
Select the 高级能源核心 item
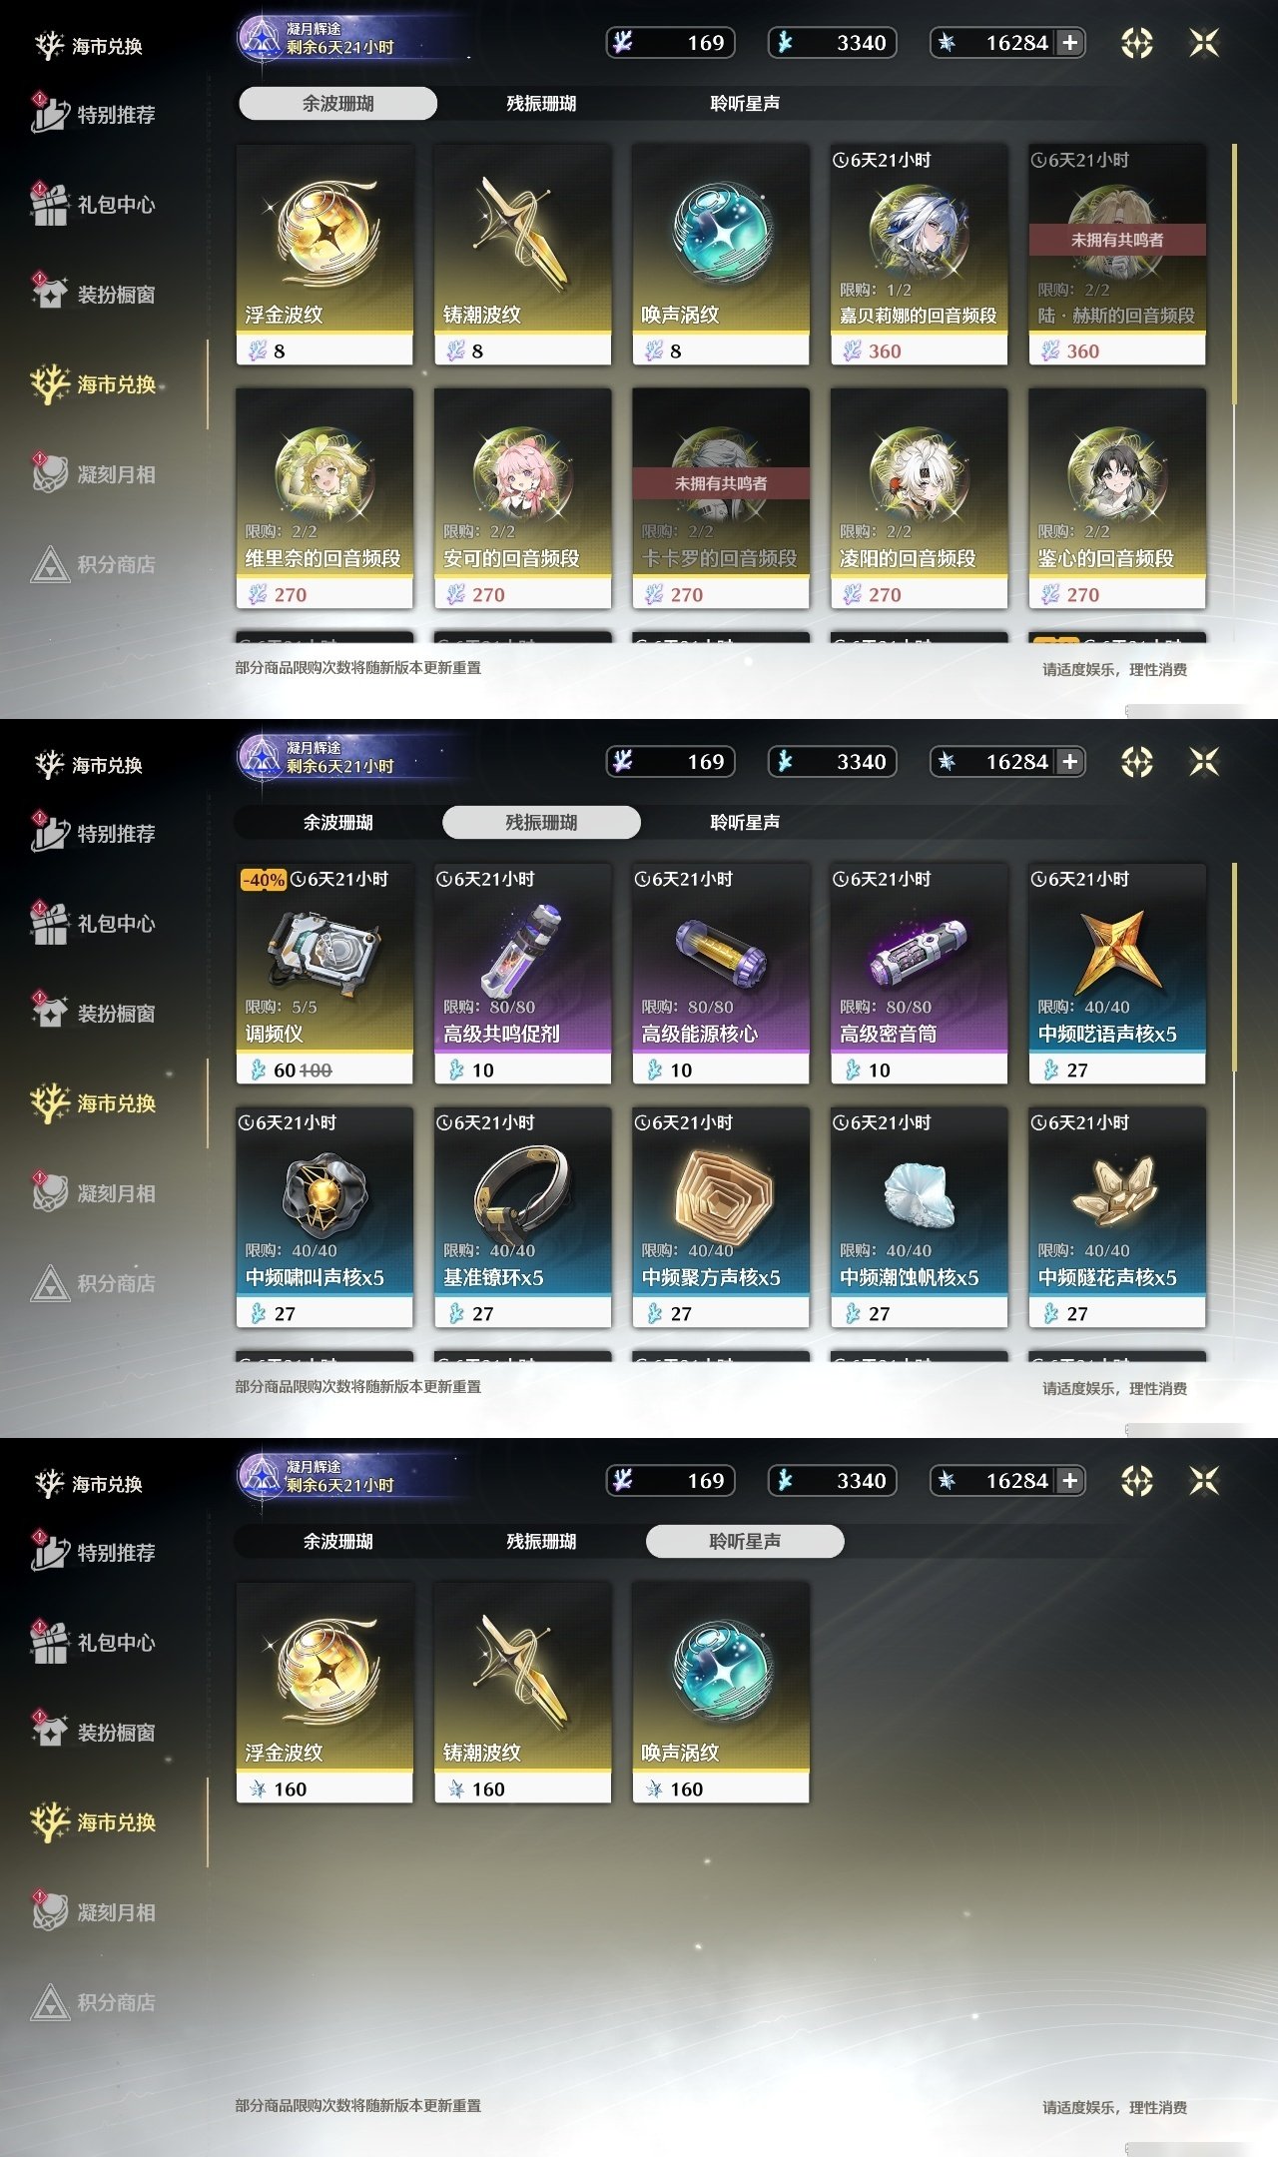click(721, 974)
